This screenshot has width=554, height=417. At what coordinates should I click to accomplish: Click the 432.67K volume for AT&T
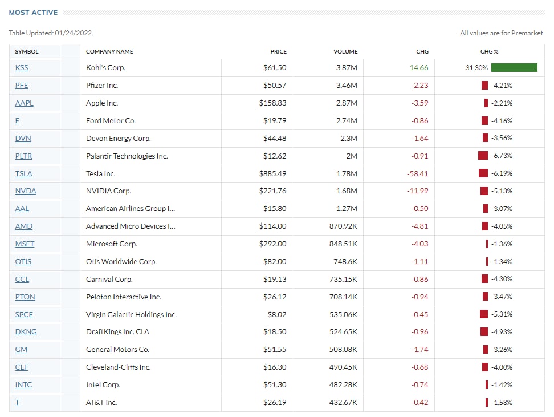point(344,403)
